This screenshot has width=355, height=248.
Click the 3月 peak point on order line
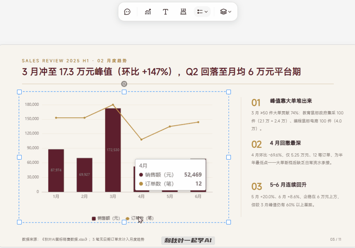(113, 105)
